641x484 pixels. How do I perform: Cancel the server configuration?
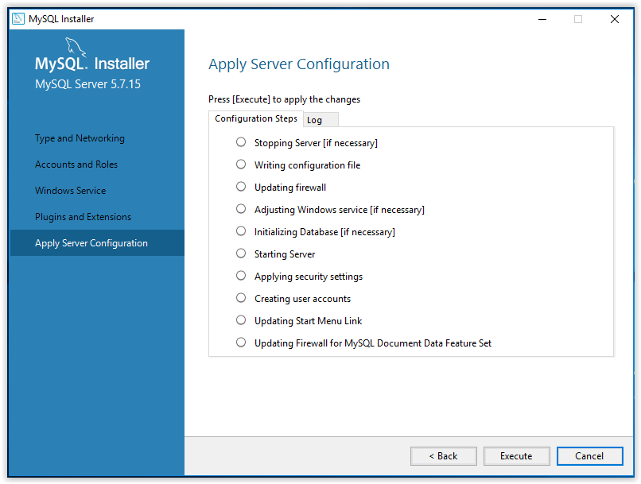589,456
